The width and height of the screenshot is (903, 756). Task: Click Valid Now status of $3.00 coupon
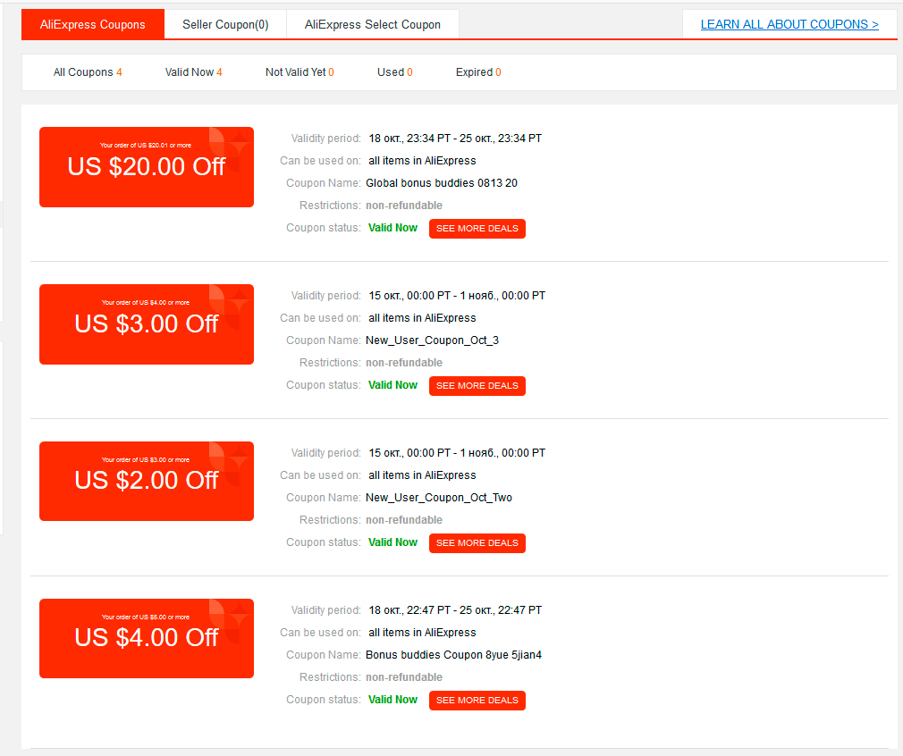[392, 385]
